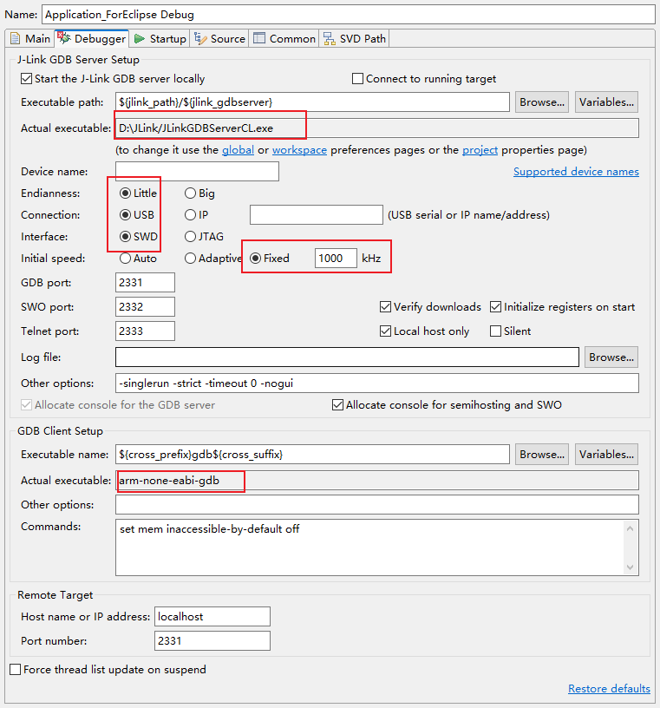Click Restore defaults link
The height and width of the screenshot is (708, 660).
(609, 689)
